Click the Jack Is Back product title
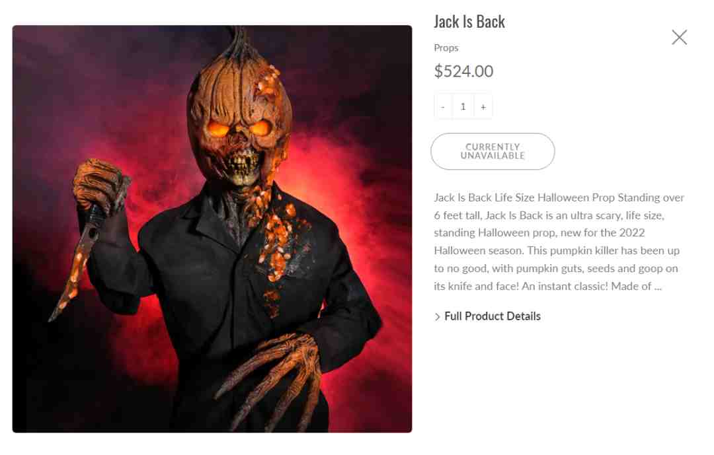Screen dimensions: 714x455 [x=469, y=21]
